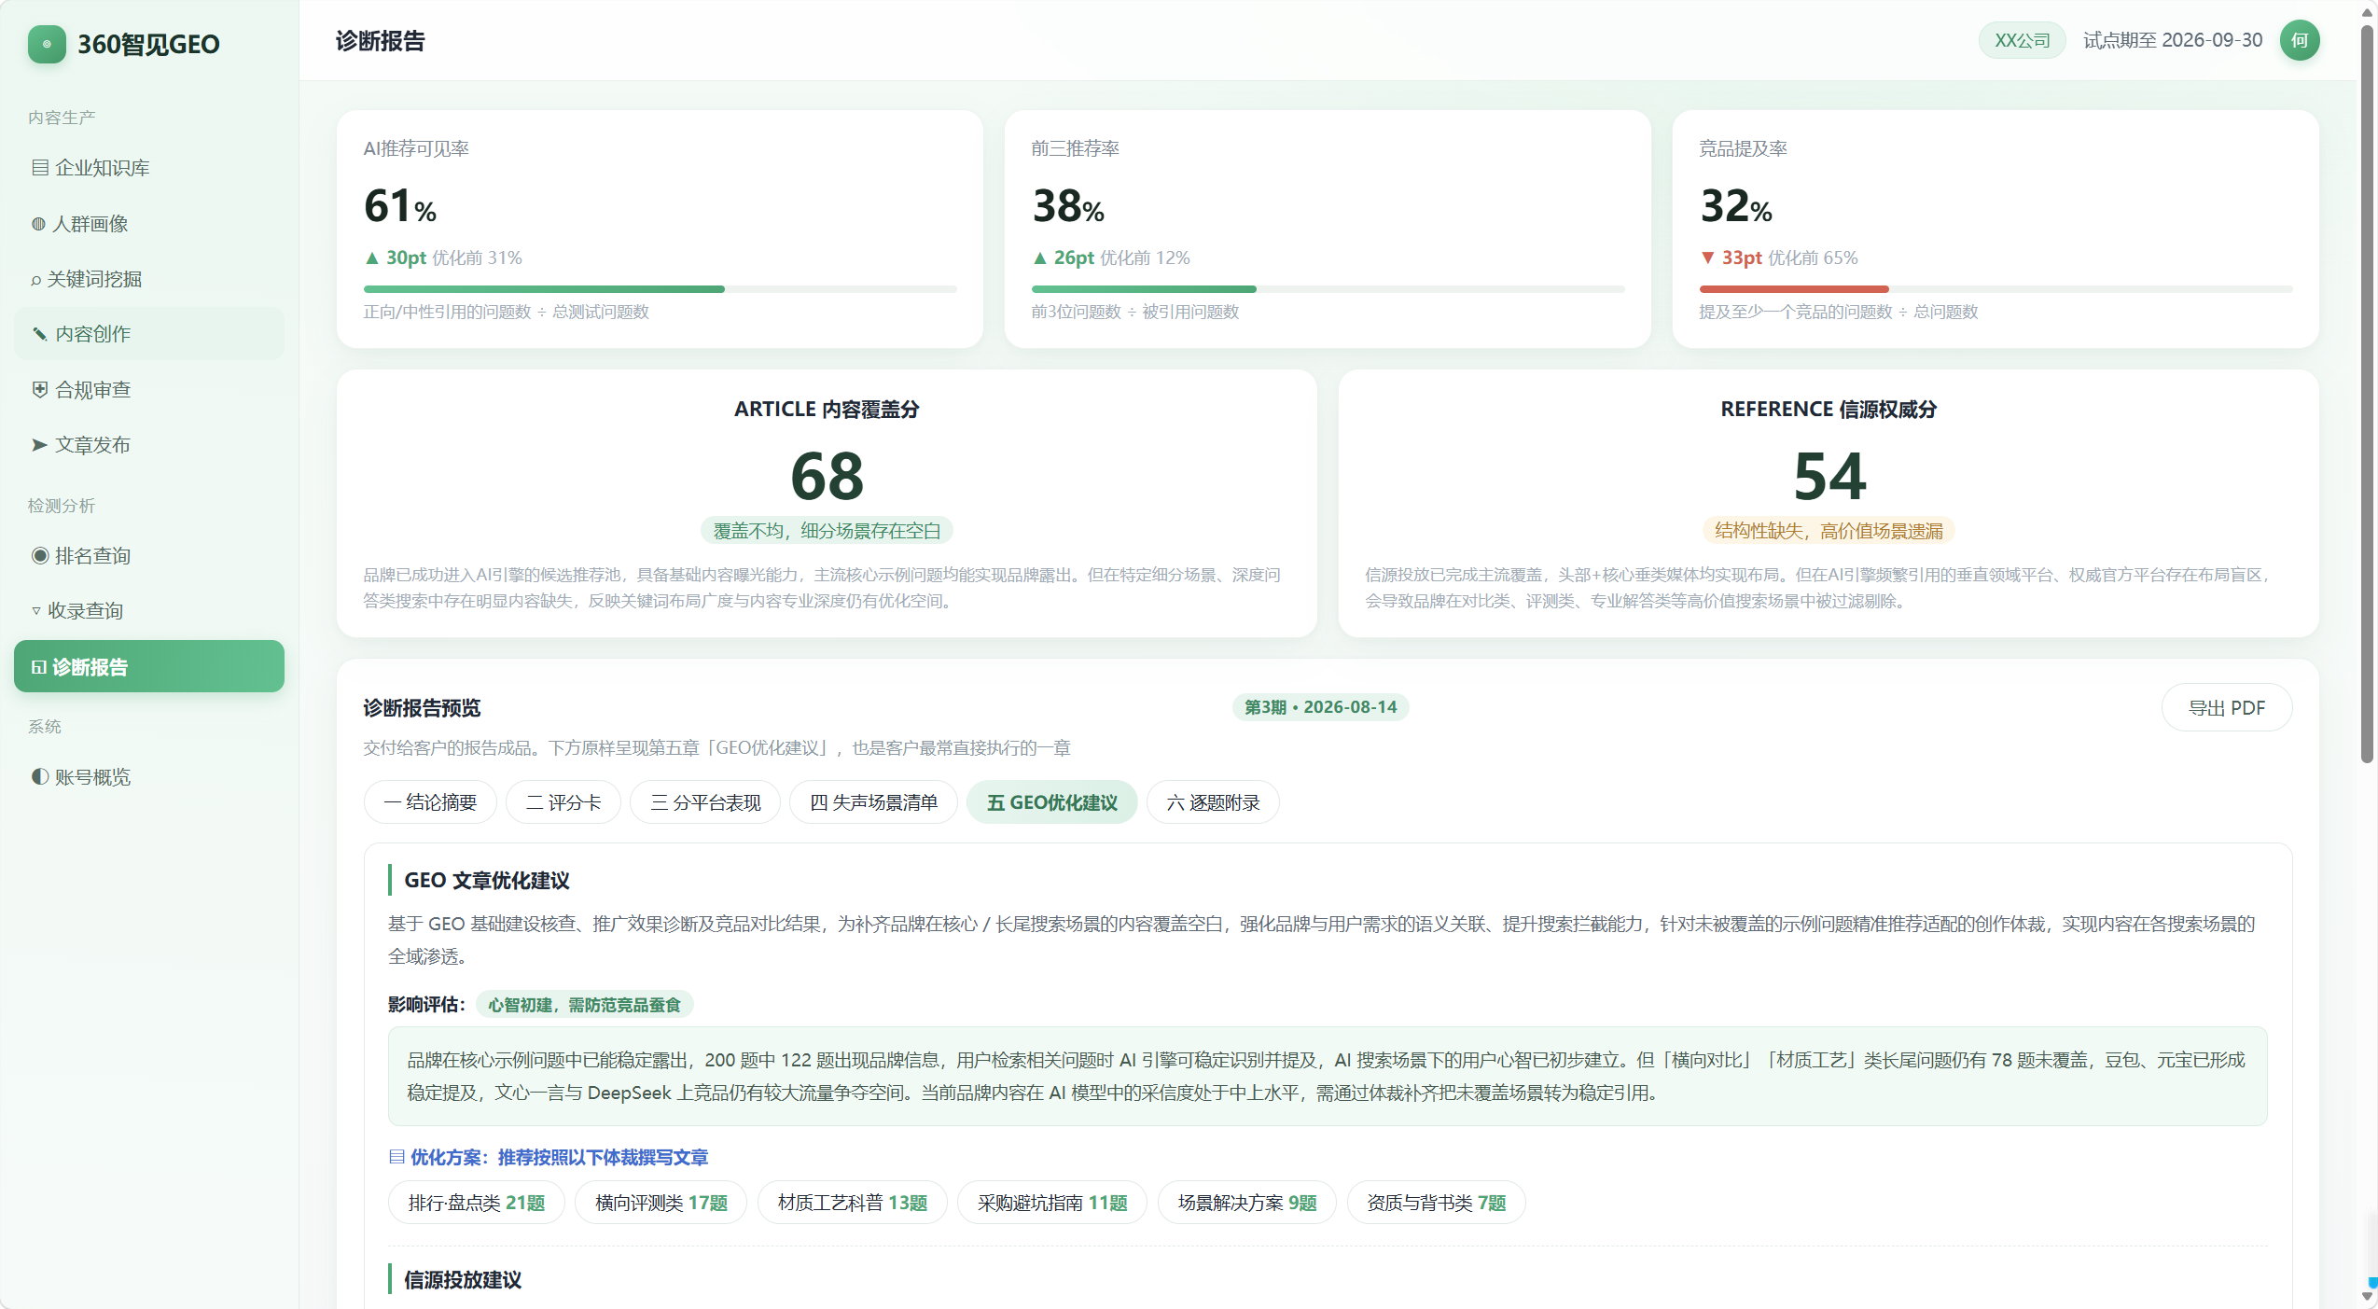Viewport: 2378px width, 1309px height.
Task: Click the 排行·盘点类 21题 chip
Action: click(477, 1203)
